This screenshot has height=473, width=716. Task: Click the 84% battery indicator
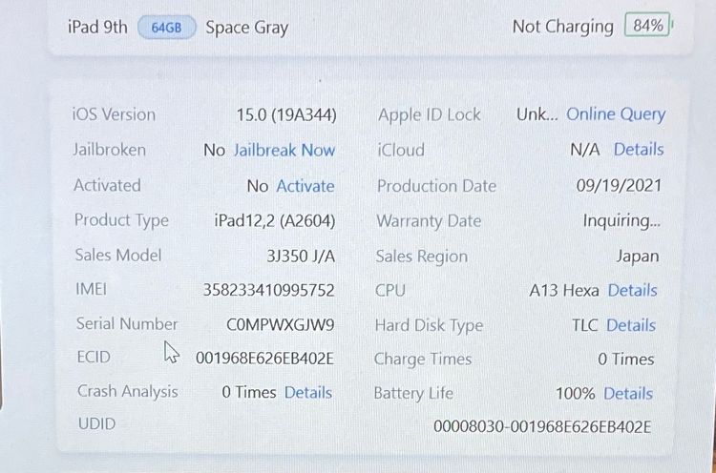(x=647, y=25)
